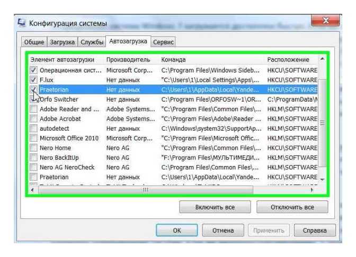The width and height of the screenshot is (356, 257).
Task: Click the Включить все button
Action: 215,207
